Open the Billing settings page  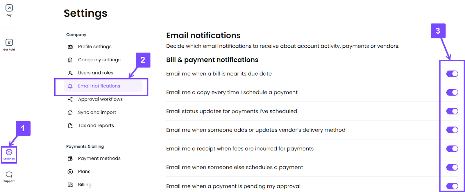85,184
